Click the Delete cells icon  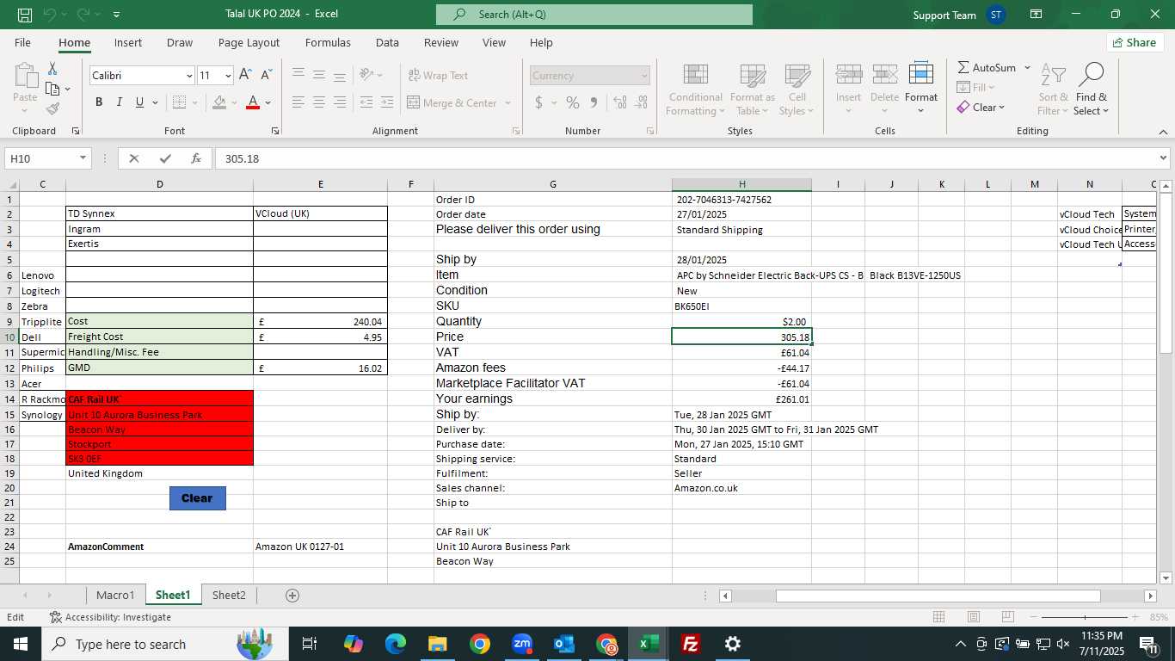(884, 74)
